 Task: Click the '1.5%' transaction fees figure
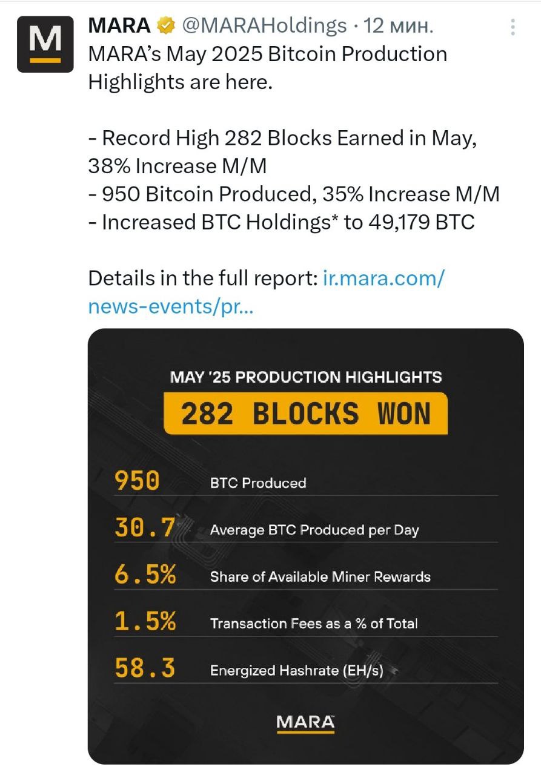coord(145,621)
